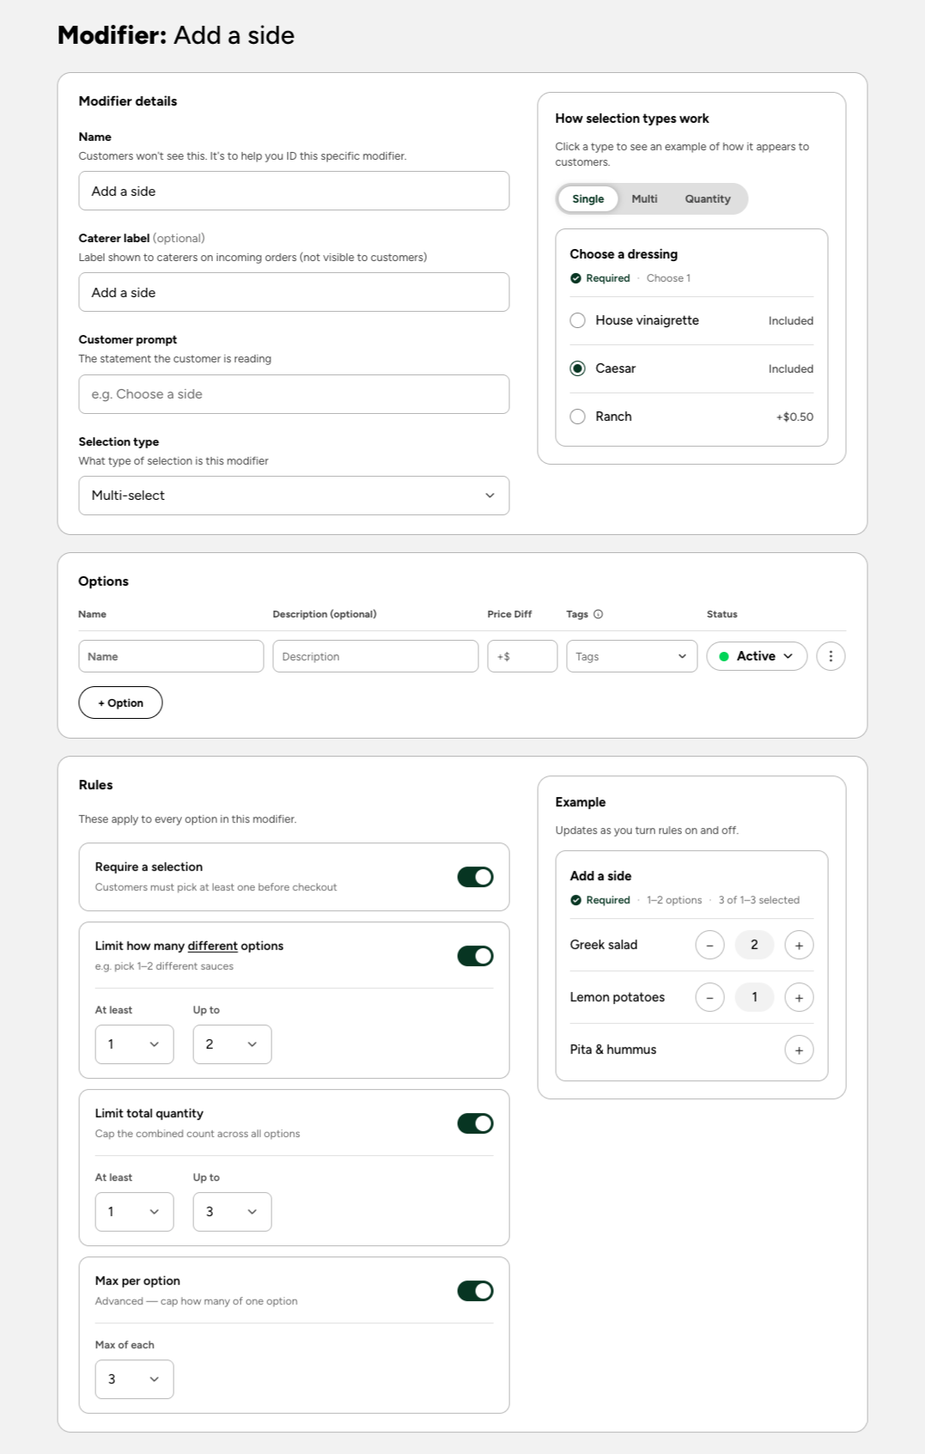Click the Tags info icon

point(599,614)
